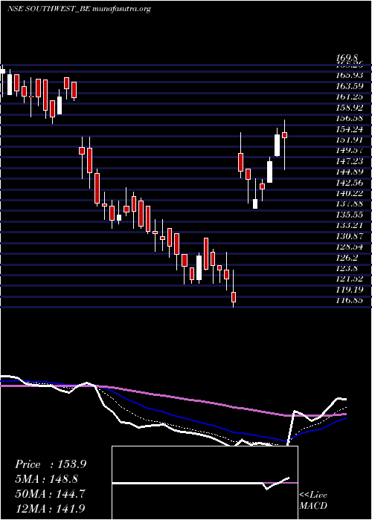Click the 142.56 price axis label

point(350,183)
